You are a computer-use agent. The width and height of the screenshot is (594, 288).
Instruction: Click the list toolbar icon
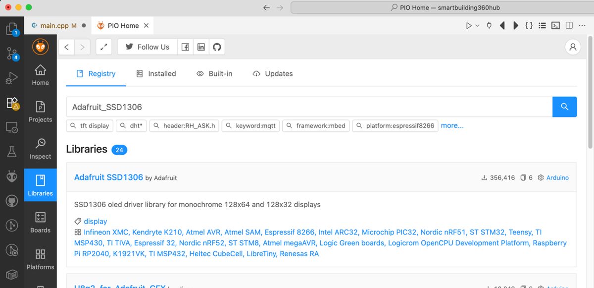(543, 25)
